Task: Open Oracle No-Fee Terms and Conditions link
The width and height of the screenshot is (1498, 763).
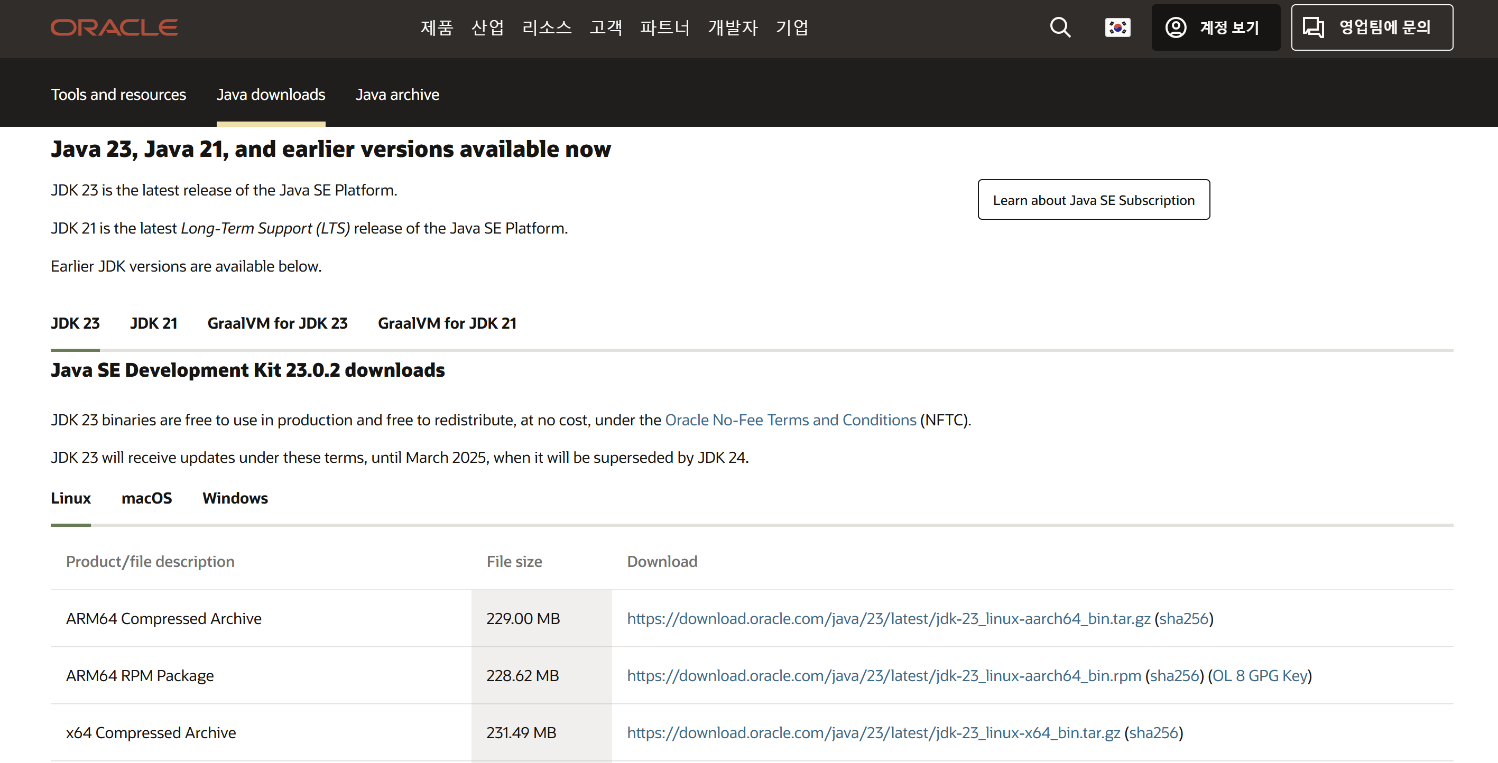Action: [790, 420]
